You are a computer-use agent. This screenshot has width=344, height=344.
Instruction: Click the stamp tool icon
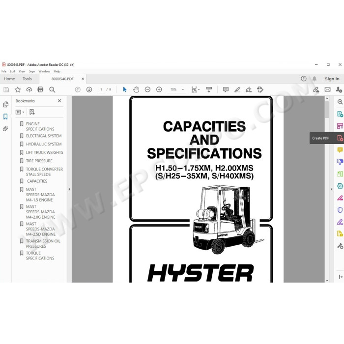coord(260,89)
